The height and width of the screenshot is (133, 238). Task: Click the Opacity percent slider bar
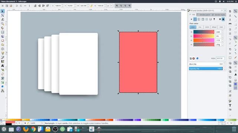[x=206, y=69]
